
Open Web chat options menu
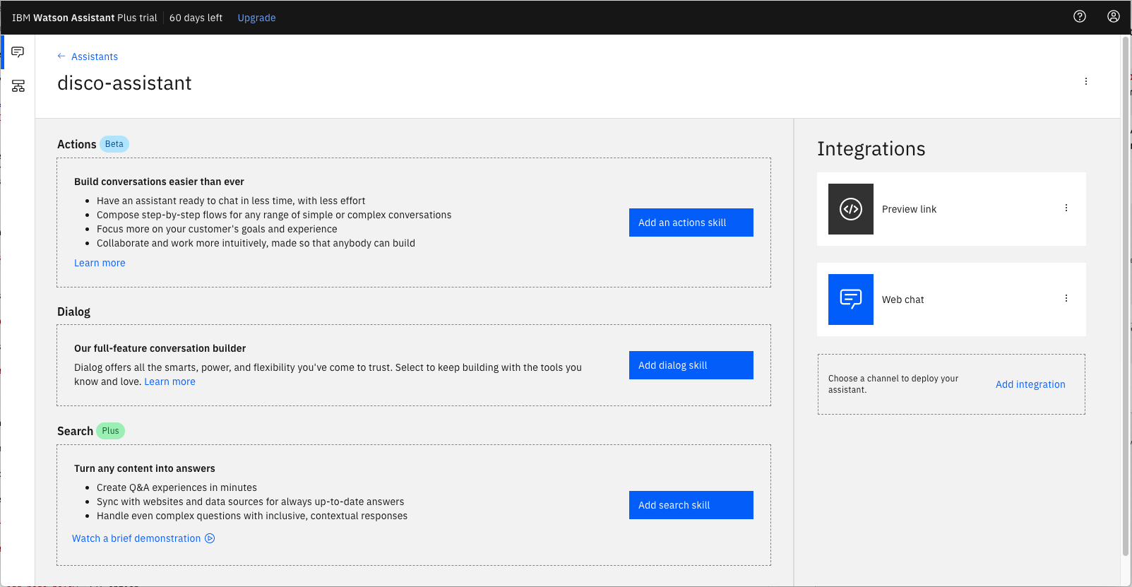(x=1066, y=298)
